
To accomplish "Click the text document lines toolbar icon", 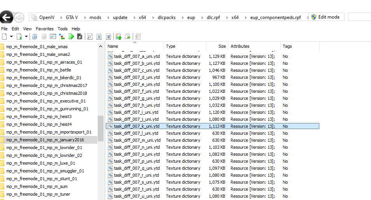I will click(x=99, y=37).
